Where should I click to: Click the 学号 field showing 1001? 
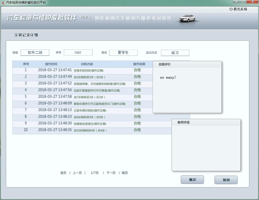pos(78,53)
